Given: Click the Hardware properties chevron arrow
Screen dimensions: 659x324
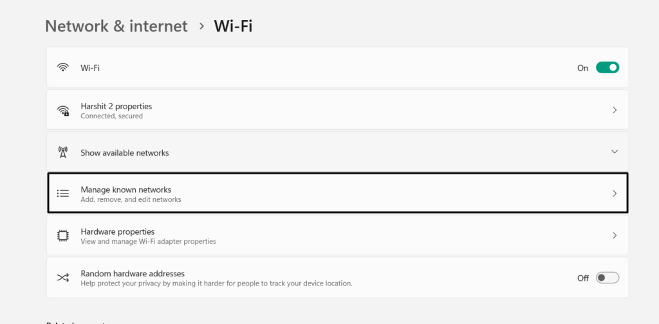Looking at the screenshot, I should coord(615,235).
